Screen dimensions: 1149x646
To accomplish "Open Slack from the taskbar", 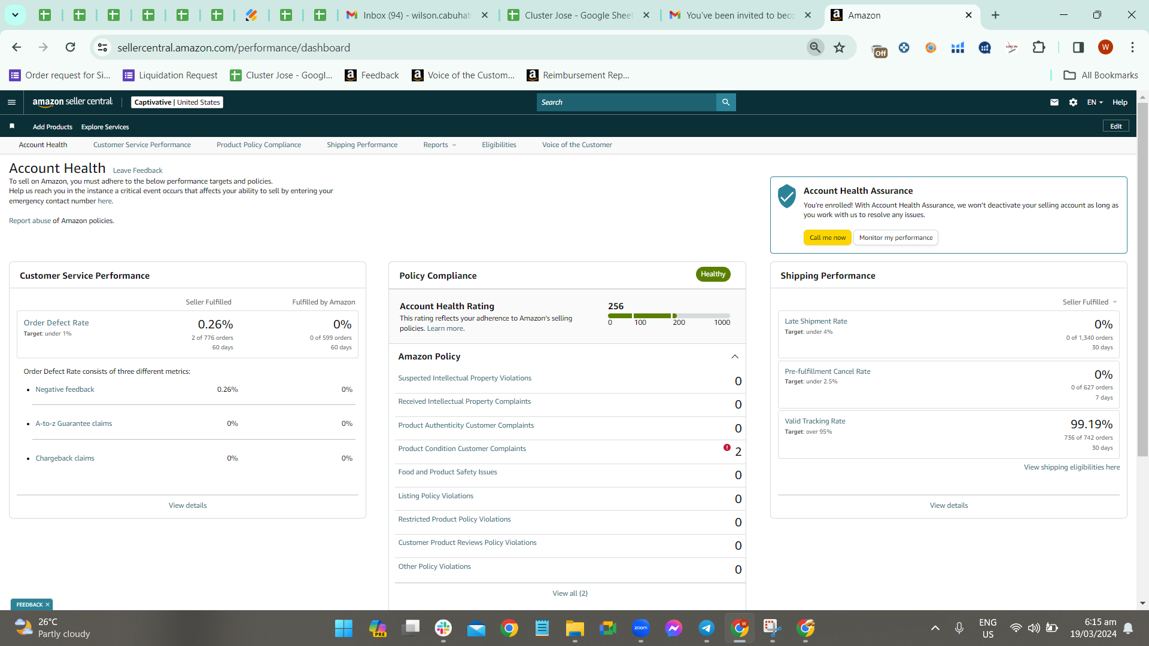I will [x=443, y=628].
